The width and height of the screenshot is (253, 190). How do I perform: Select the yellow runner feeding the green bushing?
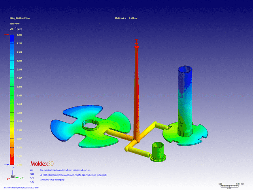(x=137, y=150)
